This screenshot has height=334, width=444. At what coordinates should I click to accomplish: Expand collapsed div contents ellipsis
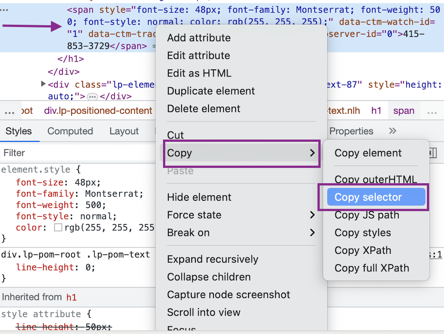[92, 97]
